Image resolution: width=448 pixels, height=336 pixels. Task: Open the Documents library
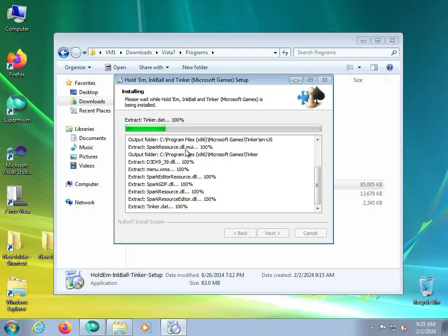(92, 138)
